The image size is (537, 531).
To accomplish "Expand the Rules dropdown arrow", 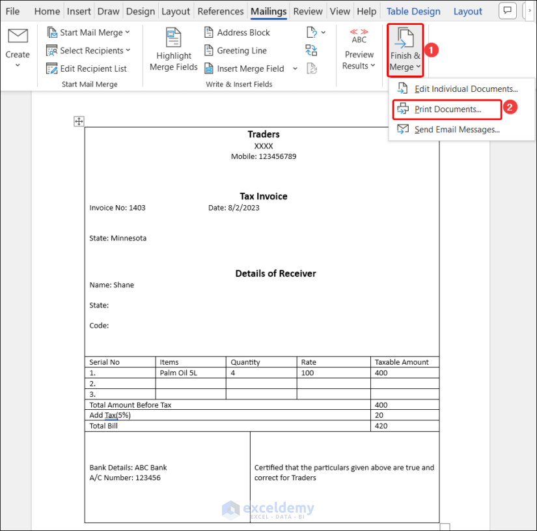I will tap(324, 32).
